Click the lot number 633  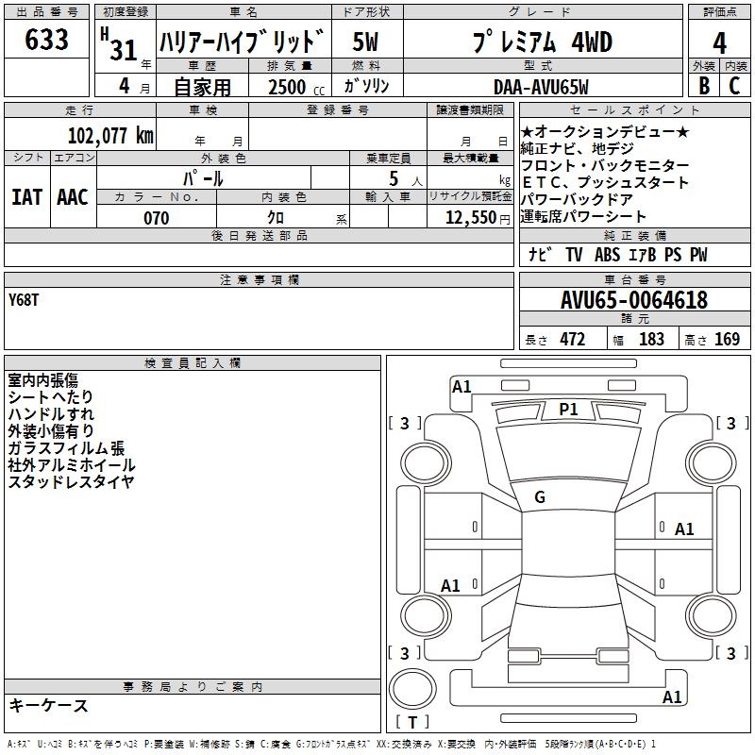point(46,39)
